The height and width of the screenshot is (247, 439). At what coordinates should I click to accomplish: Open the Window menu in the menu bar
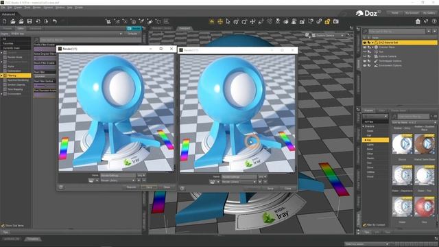[60, 8]
